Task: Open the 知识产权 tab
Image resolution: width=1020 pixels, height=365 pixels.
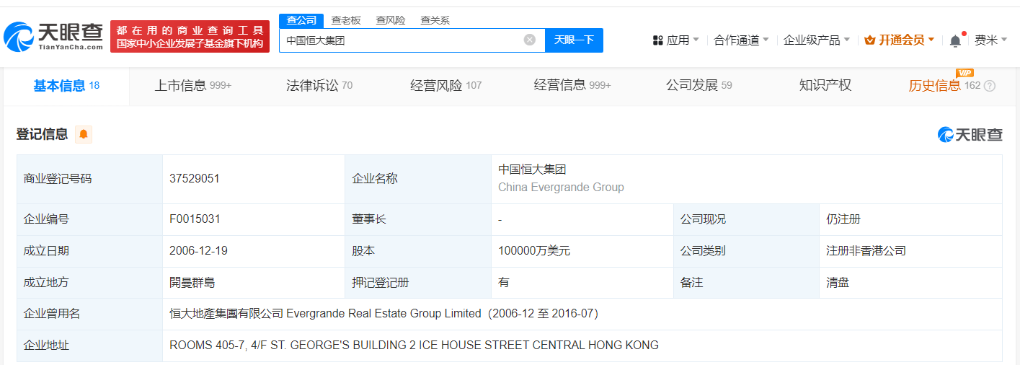Action: pyautogui.click(x=825, y=86)
